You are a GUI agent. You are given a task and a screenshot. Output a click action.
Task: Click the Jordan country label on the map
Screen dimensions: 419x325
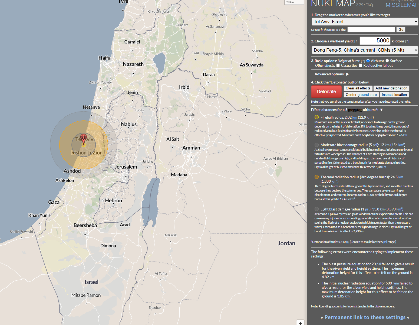pyautogui.click(x=286, y=243)
